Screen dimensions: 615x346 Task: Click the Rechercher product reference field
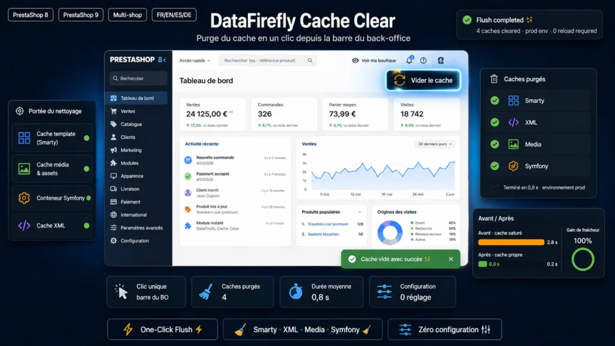[x=267, y=61]
